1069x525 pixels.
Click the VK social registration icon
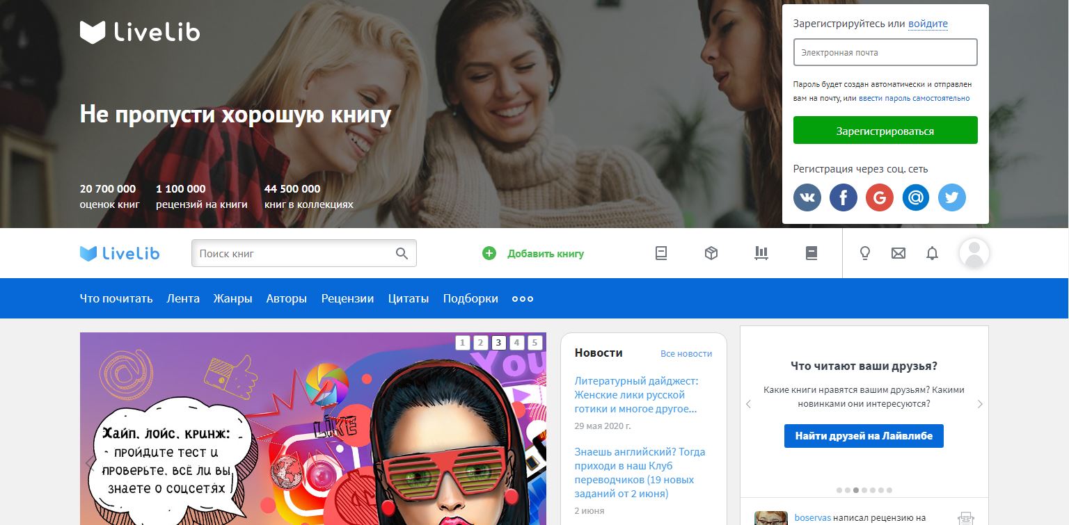click(807, 198)
